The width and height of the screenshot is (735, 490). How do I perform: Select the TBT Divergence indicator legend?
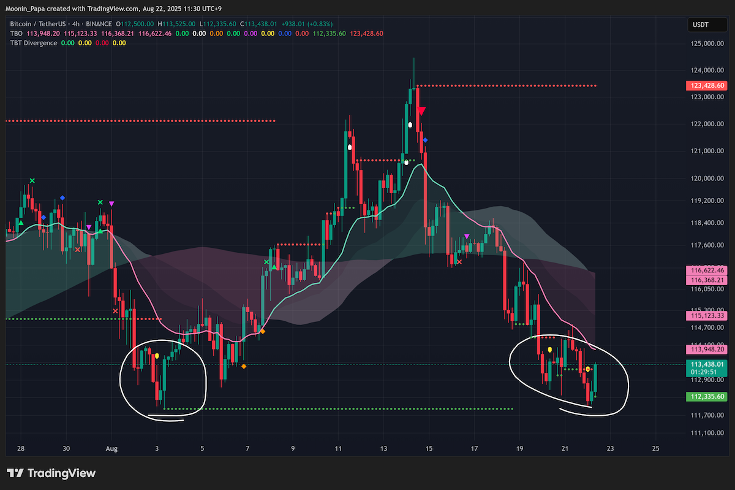34,43
